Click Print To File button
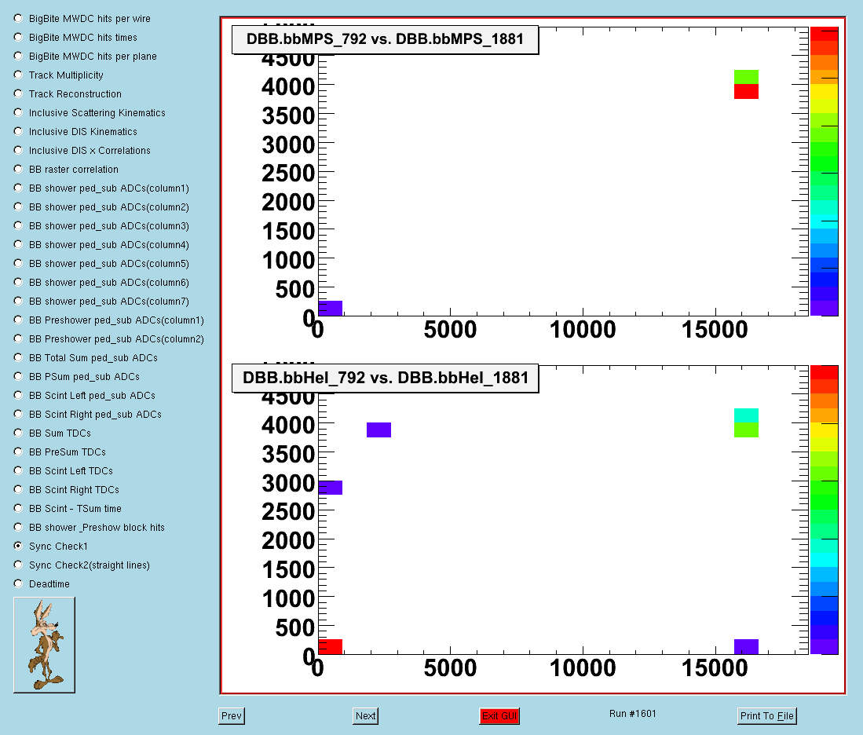The image size is (863, 735). 766,715
